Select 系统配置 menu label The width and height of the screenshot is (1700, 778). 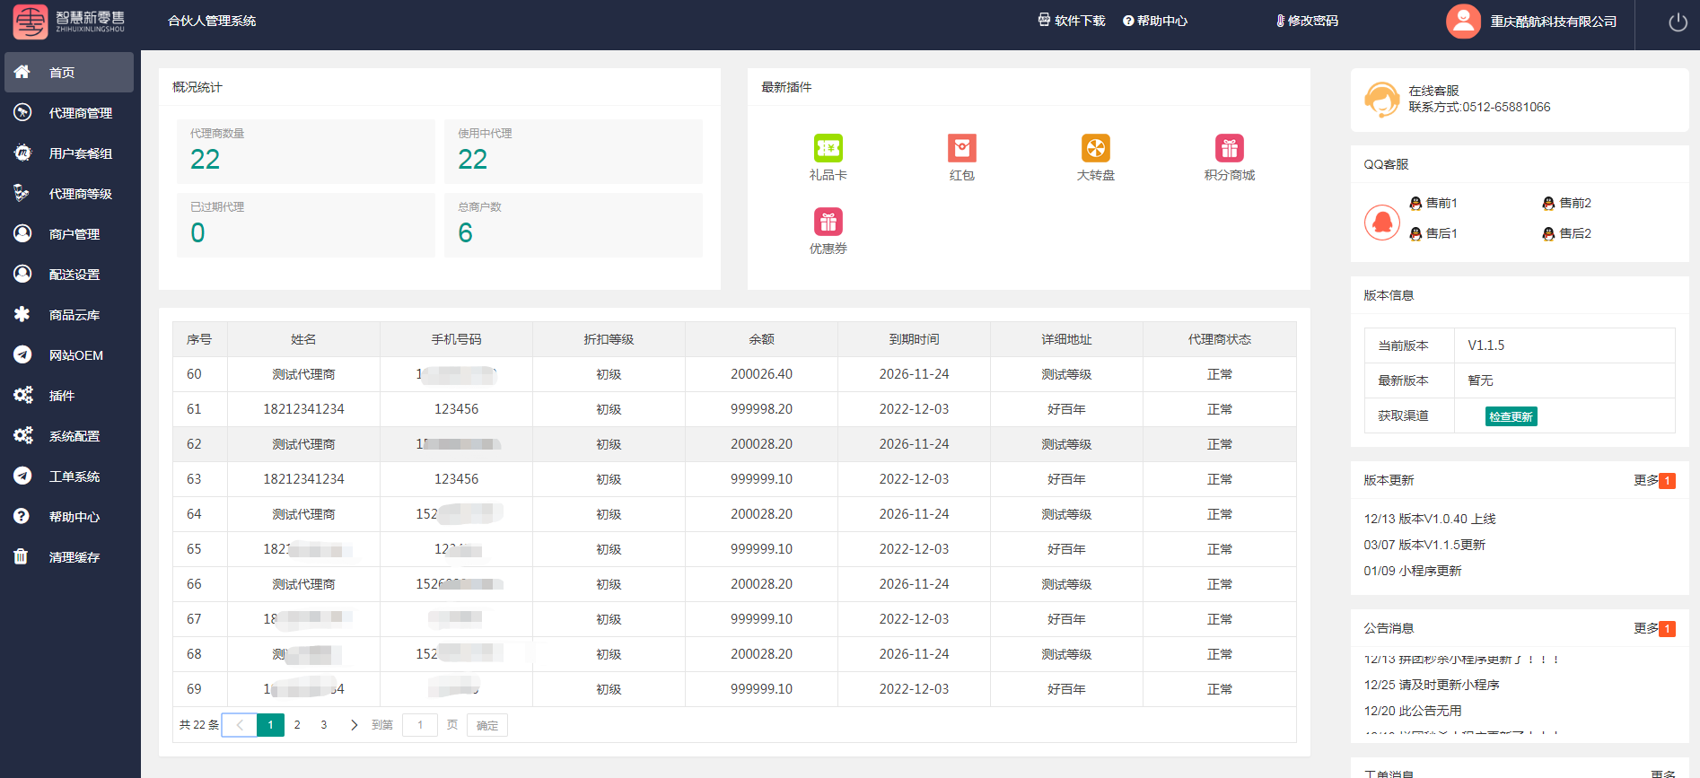pyautogui.click(x=74, y=436)
